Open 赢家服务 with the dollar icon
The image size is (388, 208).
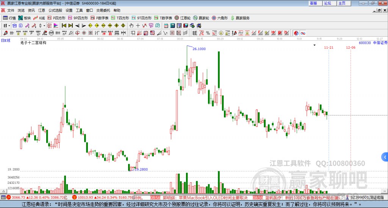(240, 18)
